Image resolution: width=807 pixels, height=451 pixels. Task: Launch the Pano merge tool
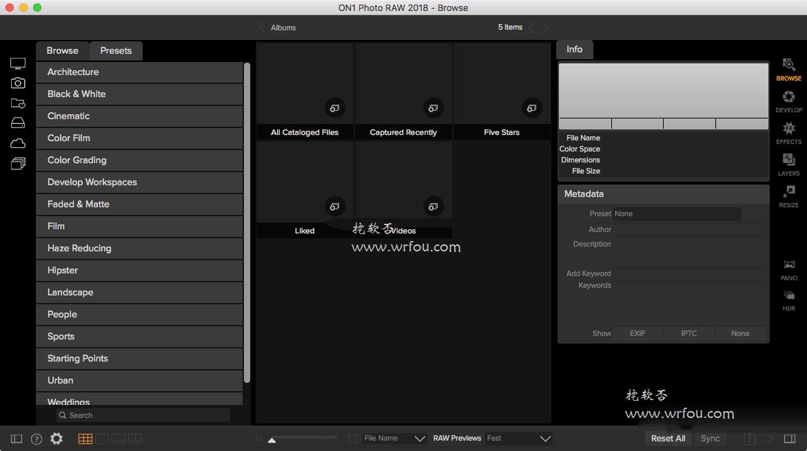[788, 270]
